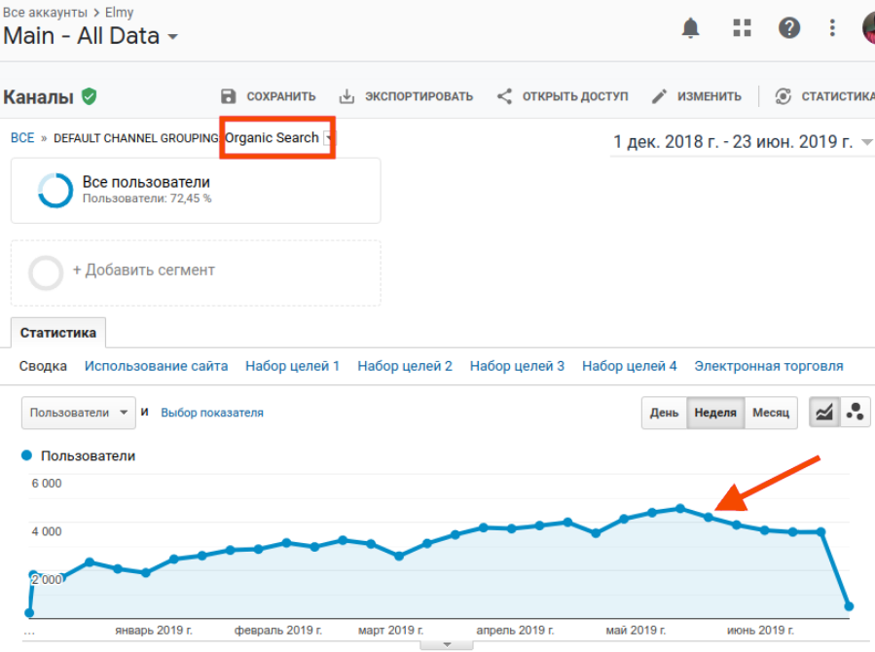Switch chart to line graph view

click(x=824, y=413)
